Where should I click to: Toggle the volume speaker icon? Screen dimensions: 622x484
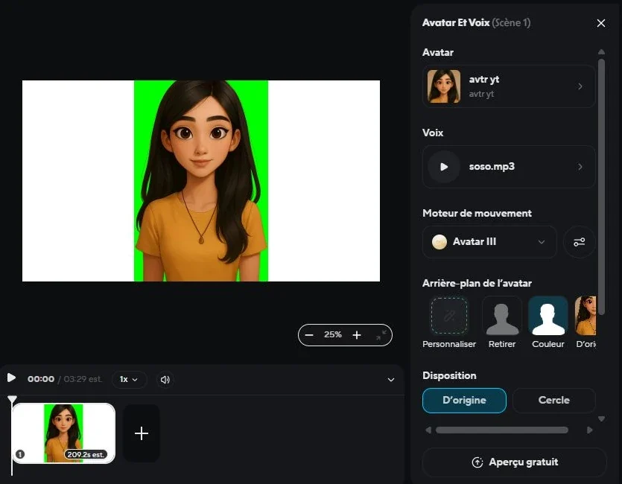click(x=165, y=380)
